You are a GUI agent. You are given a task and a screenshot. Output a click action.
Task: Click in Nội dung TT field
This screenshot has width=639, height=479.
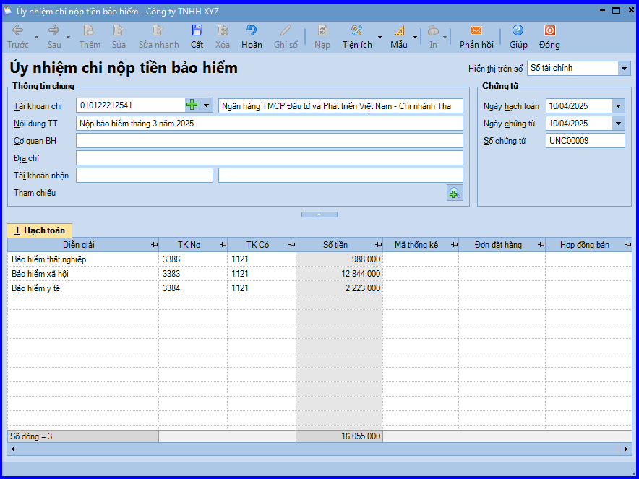click(x=270, y=124)
